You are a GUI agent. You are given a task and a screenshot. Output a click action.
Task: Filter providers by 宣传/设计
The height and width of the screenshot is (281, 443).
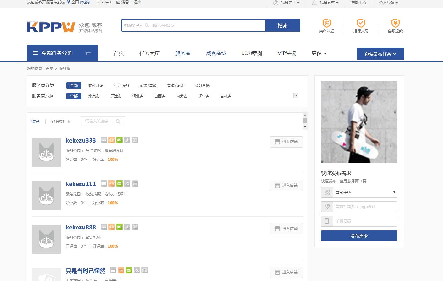point(175,86)
